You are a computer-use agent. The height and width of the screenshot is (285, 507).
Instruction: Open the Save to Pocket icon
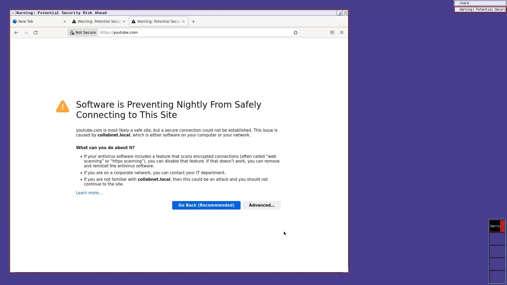(332, 32)
